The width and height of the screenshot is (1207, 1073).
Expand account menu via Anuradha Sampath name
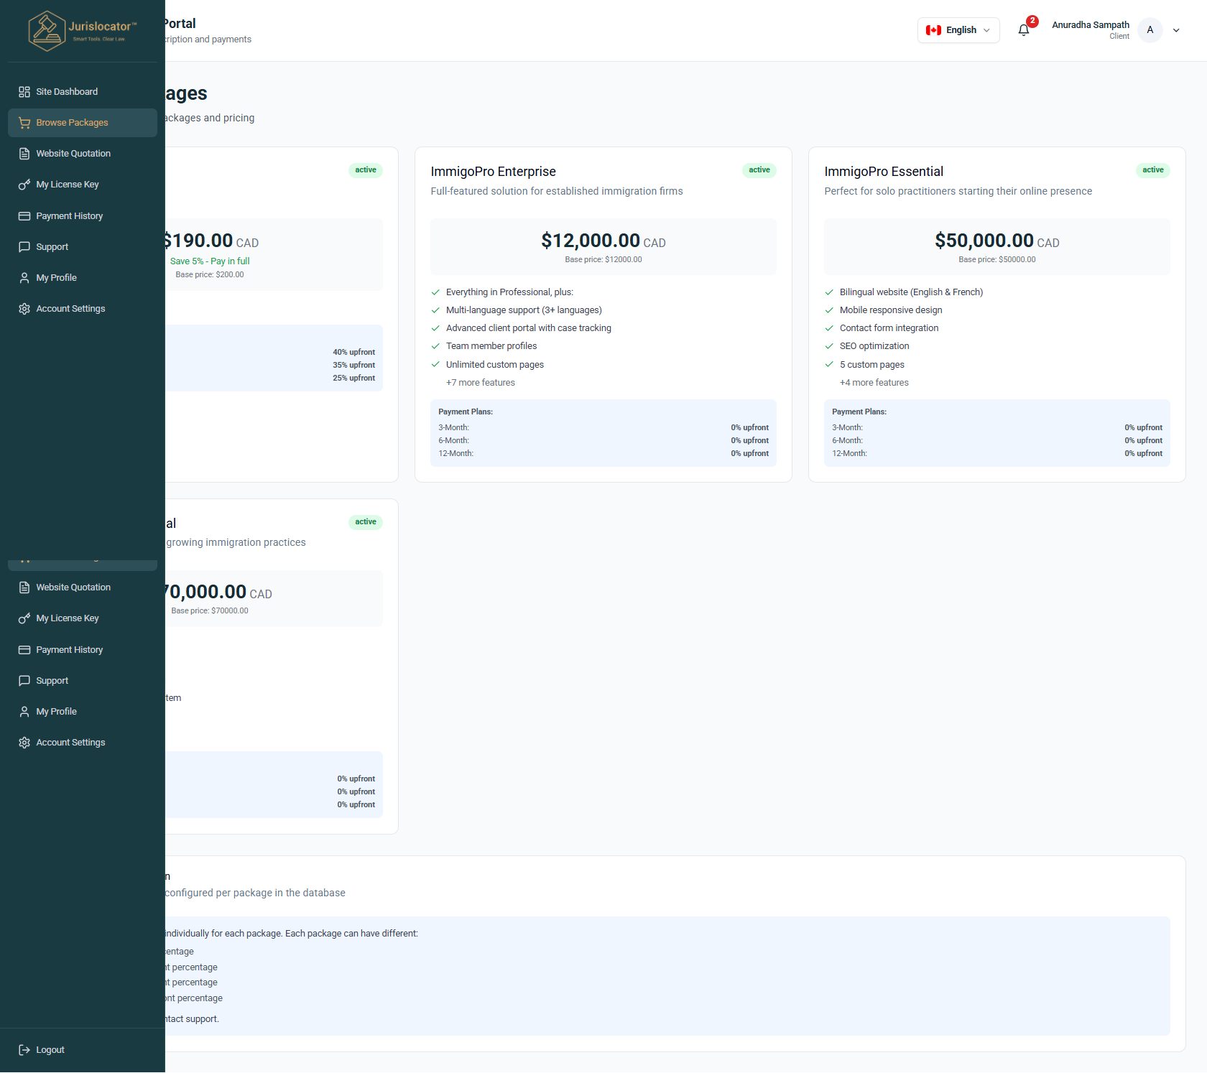[1090, 25]
